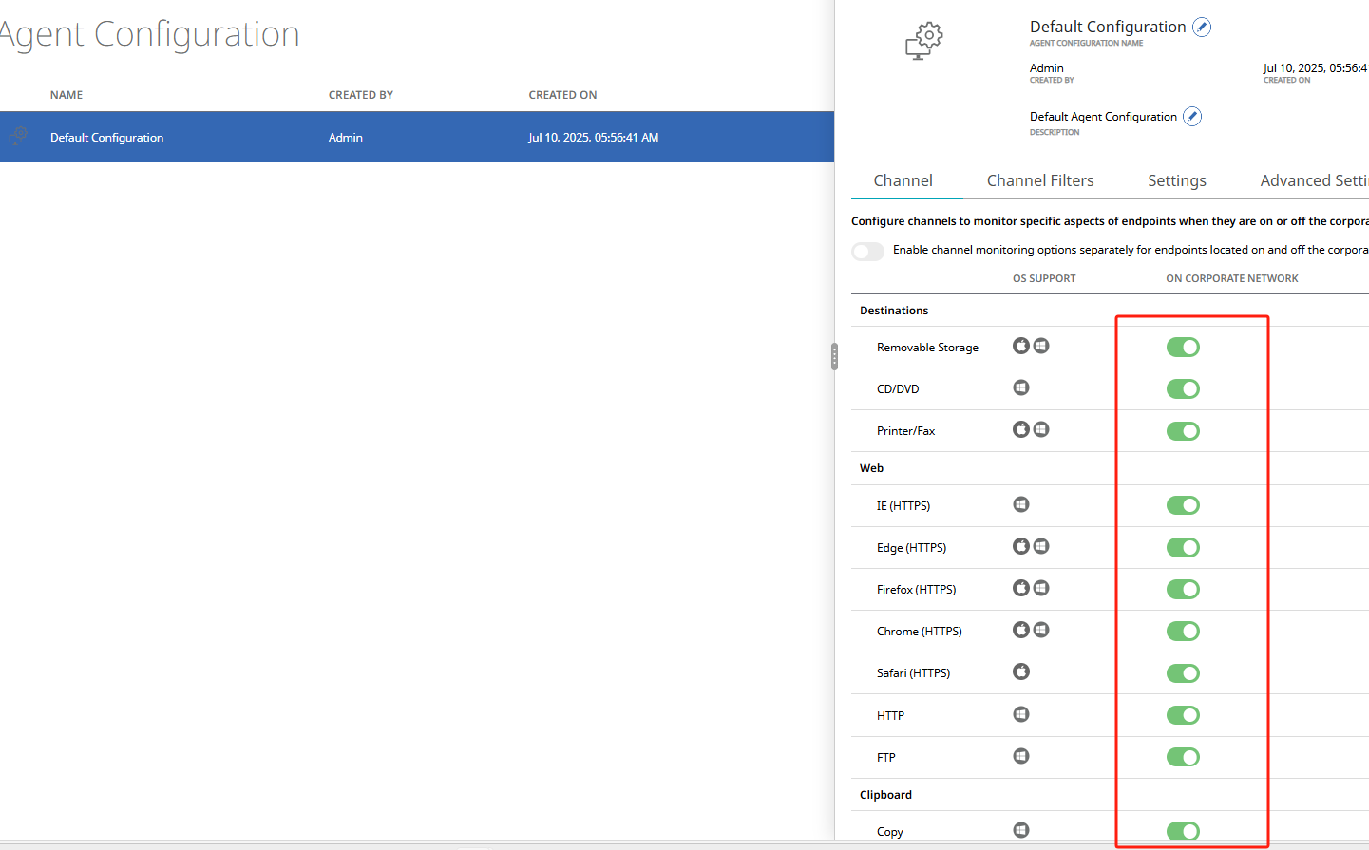Click the row icon beside Default Configuration
The width and height of the screenshot is (1369, 850).
[x=17, y=137]
